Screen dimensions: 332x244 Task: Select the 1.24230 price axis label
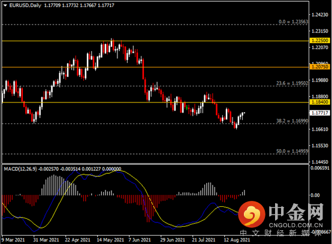320,14
